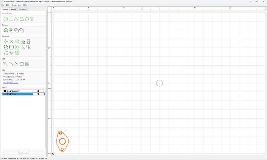
Task: Select the Node Edit tool
Action: tap(6, 64)
